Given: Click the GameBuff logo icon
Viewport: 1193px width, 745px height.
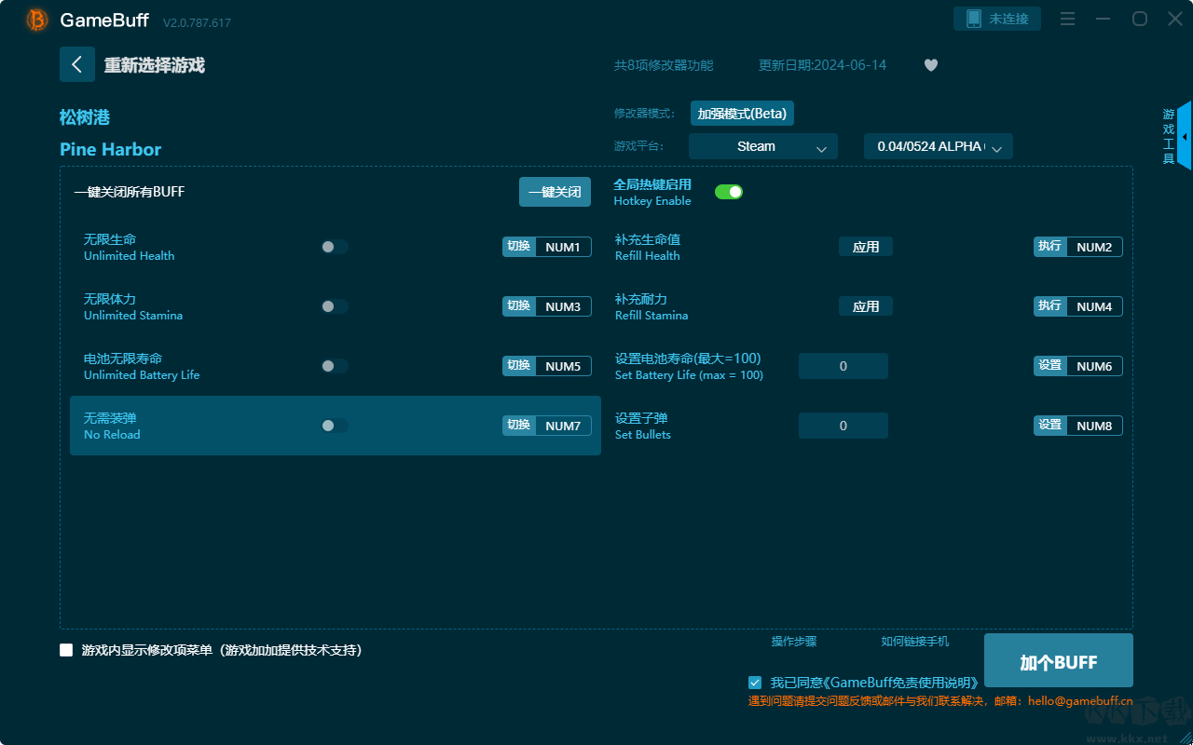Looking at the screenshot, I should 37,20.
